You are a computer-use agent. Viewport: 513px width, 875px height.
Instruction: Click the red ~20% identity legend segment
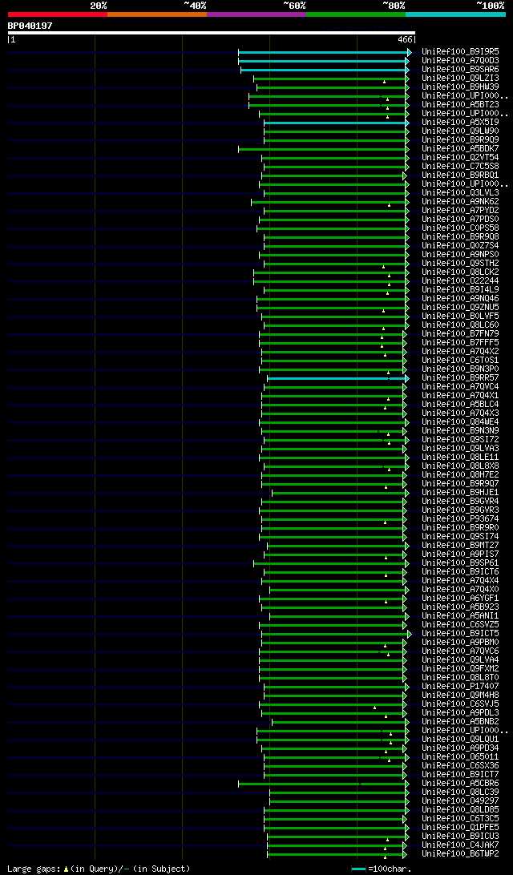click(58, 14)
